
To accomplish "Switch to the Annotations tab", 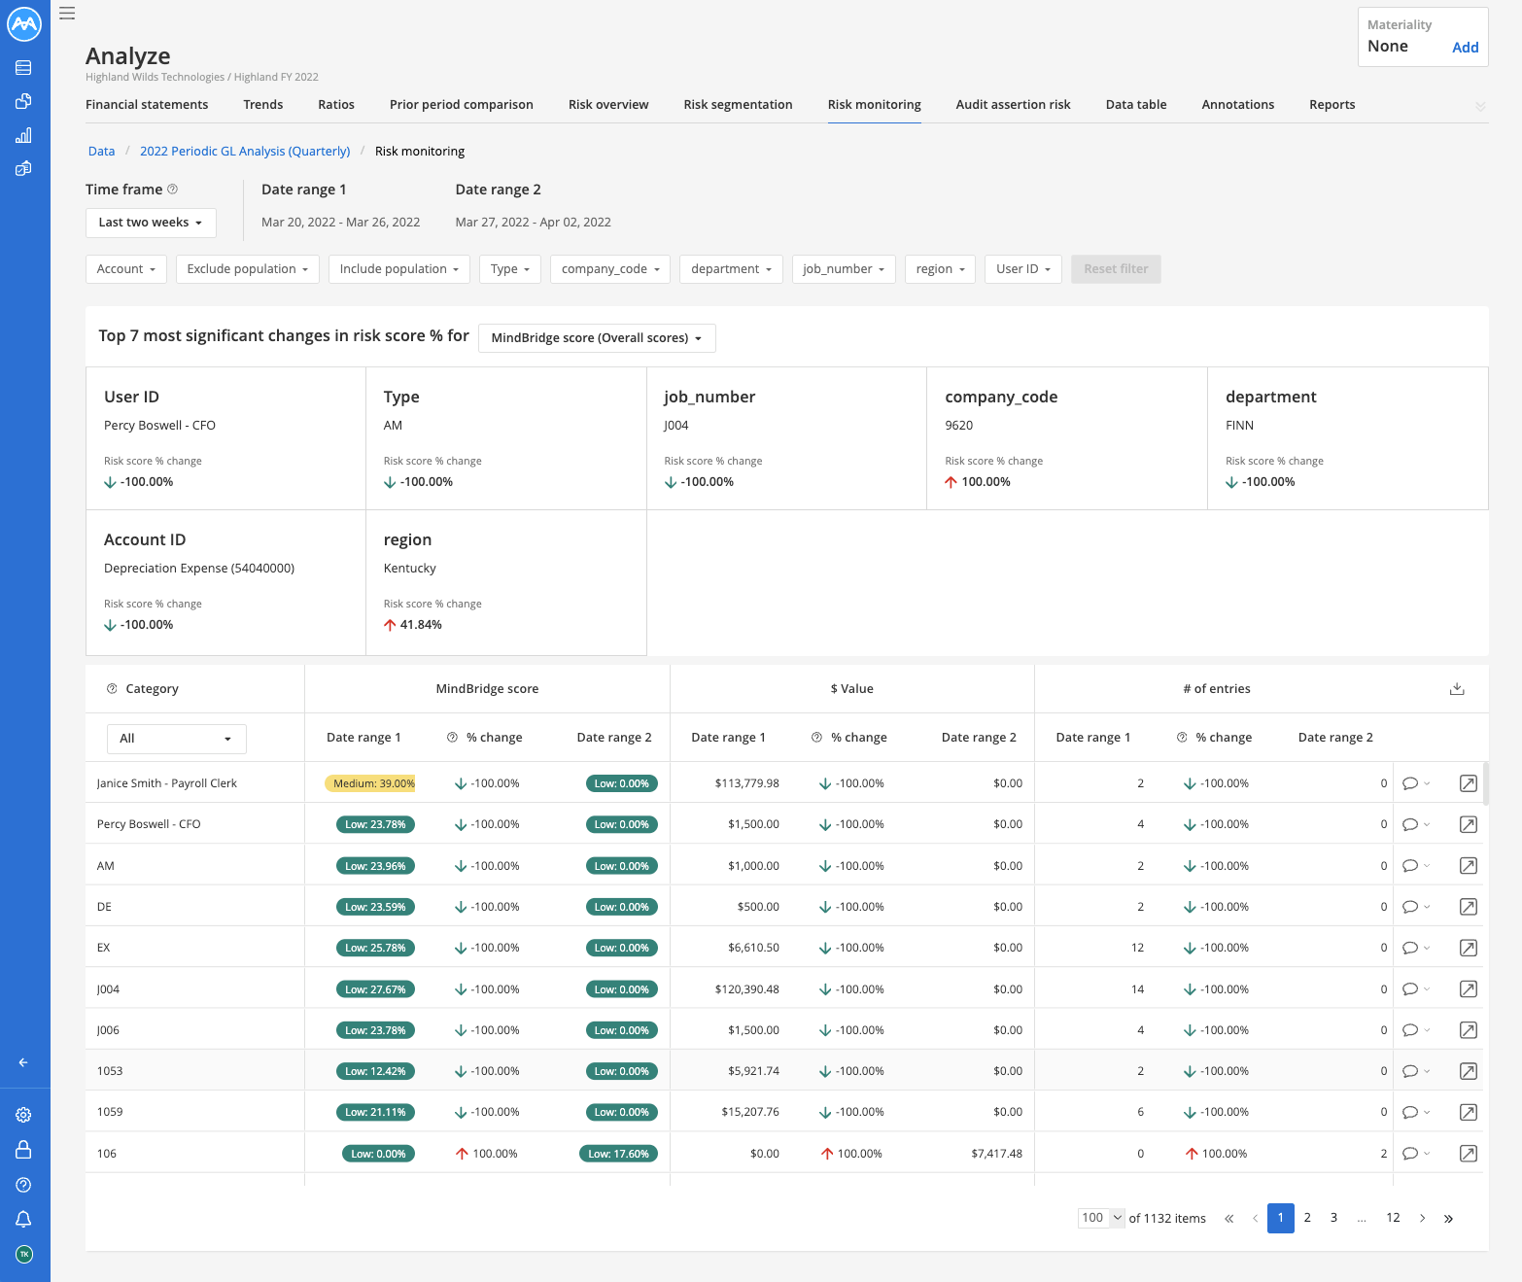I will (x=1238, y=105).
